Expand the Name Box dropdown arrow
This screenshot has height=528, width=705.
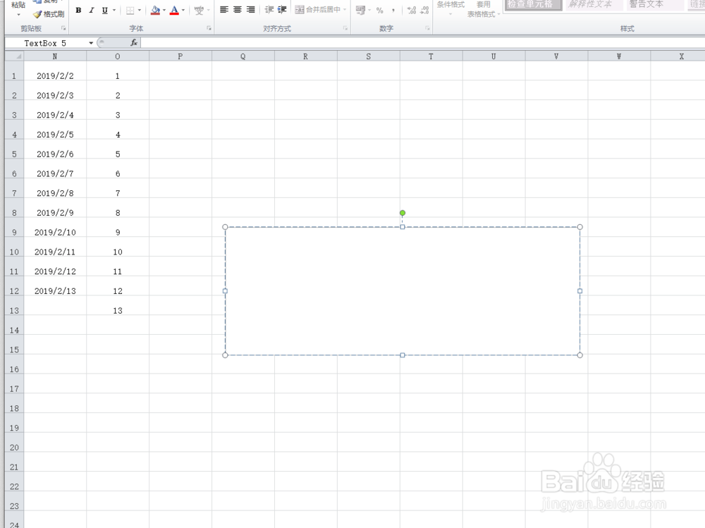click(91, 43)
